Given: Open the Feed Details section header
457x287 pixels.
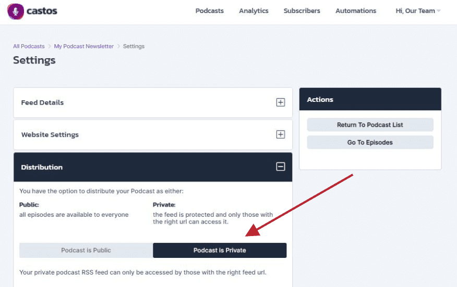Looking at the screenshot, I should [153, 102].
